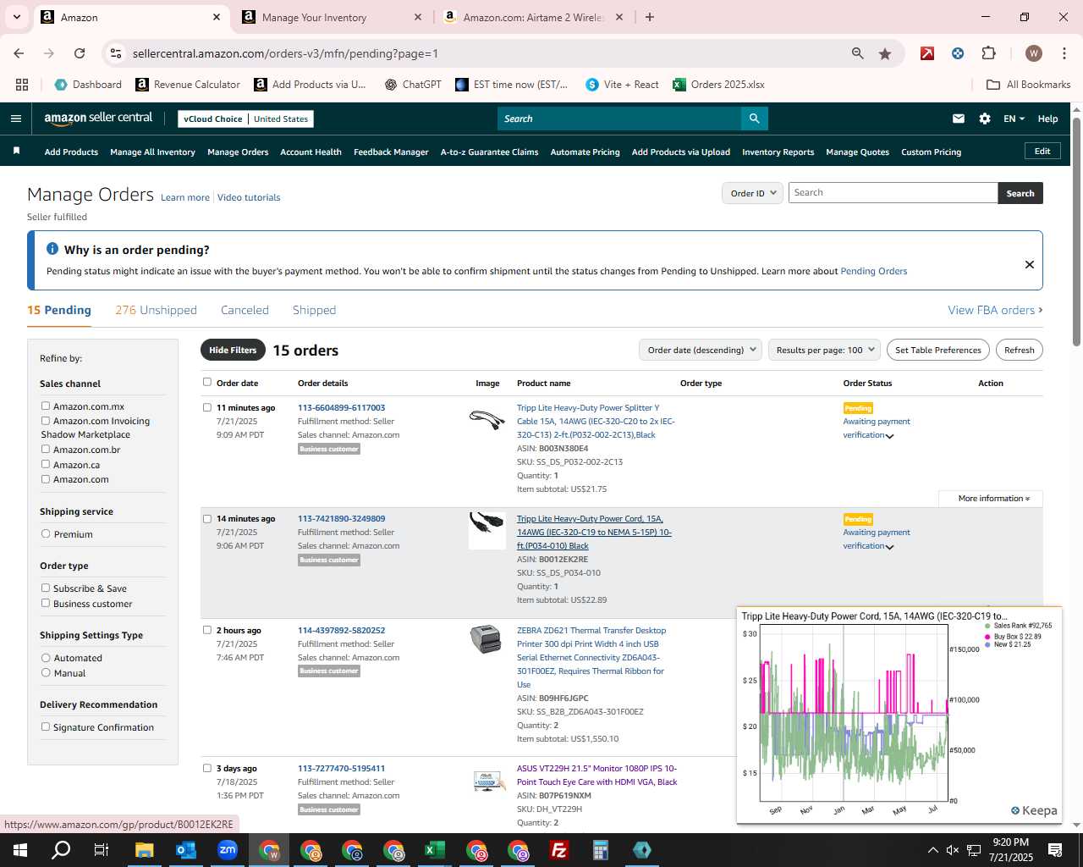The width and height of the screenshot is (1083, 867).
Task: Tick the Business customer filter
Action: [46, 604]
